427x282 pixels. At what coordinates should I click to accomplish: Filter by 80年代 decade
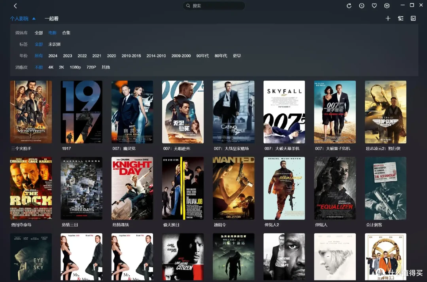[221, 56]
